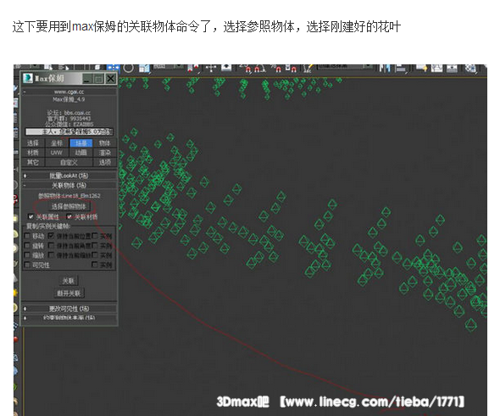489x416 pixels.
Task: Switch to the 坐标 tab
Action: (x=57, y=143)
